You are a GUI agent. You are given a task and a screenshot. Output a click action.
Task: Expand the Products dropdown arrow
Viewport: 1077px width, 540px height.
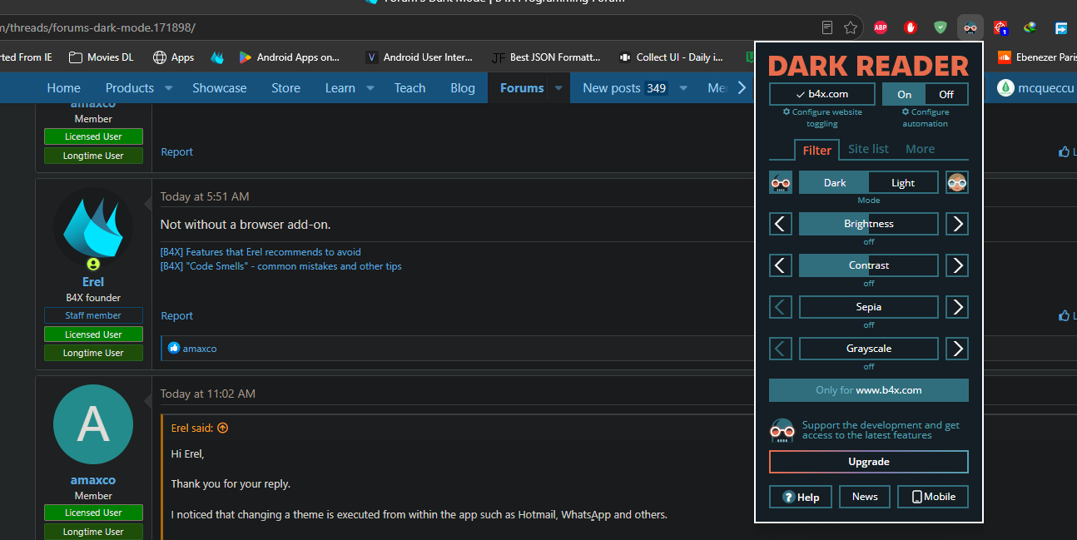(x=168, y=88)
